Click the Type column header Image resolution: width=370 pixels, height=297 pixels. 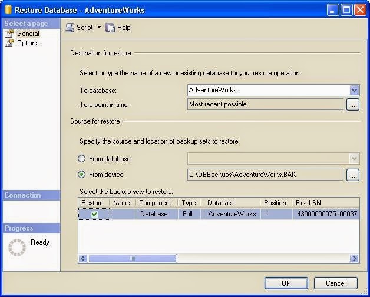point(189,203)
